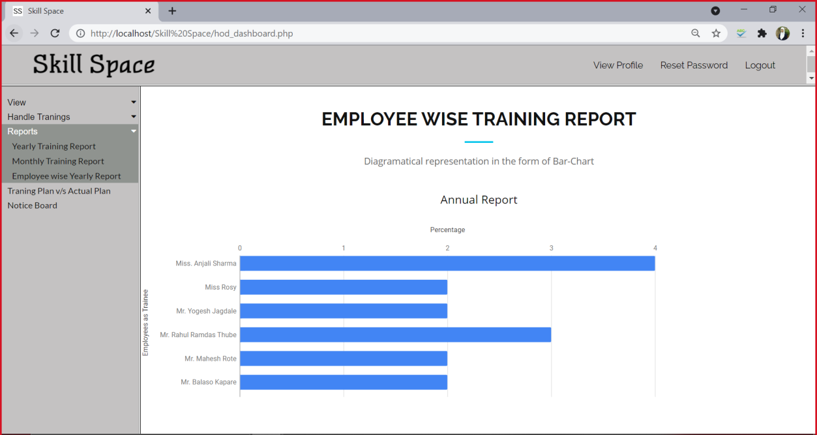Click the magnifier zoom icon
The height and width of the screenshot is (435, 817).
(x=695, y=33)
